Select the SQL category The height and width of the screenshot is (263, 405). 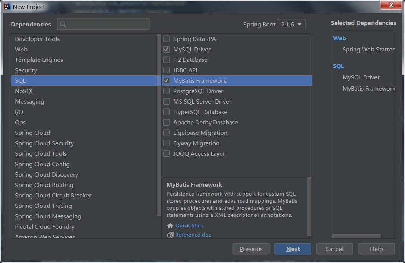[x=84, y=80]
